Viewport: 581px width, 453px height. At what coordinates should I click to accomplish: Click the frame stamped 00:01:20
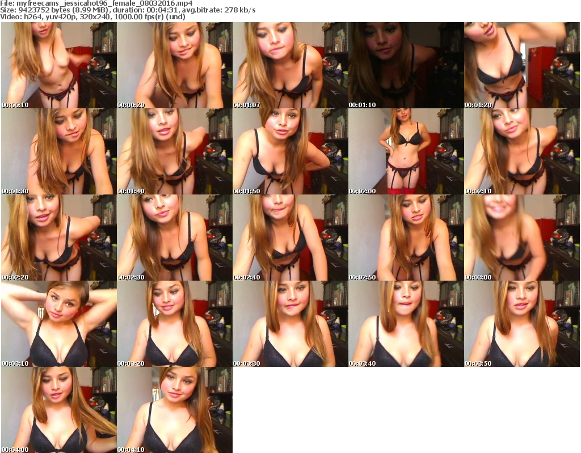tap(521, 65)
